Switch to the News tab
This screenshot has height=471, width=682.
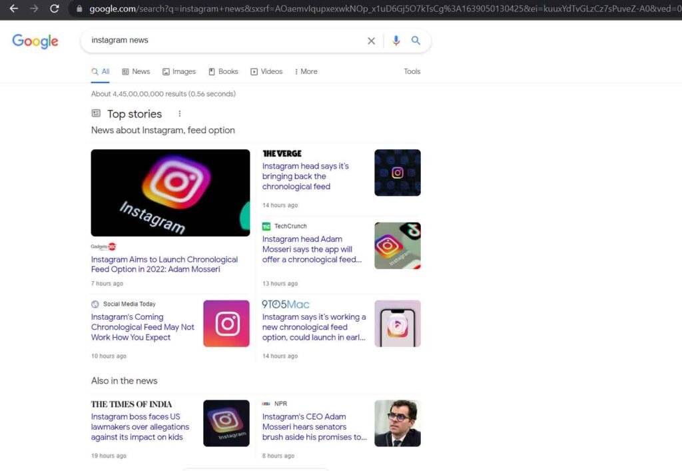[136, 72]
